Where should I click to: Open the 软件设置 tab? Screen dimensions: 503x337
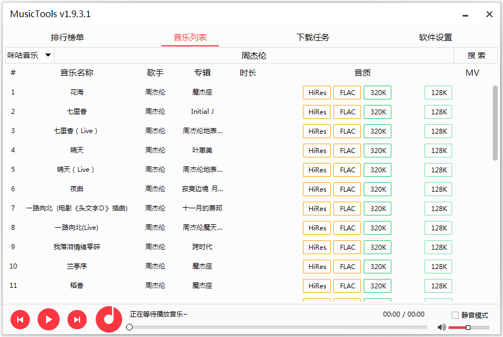pos(435,36)
